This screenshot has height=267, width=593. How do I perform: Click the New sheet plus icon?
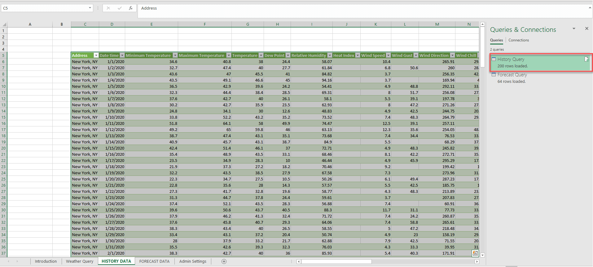[x=224, y=261]
